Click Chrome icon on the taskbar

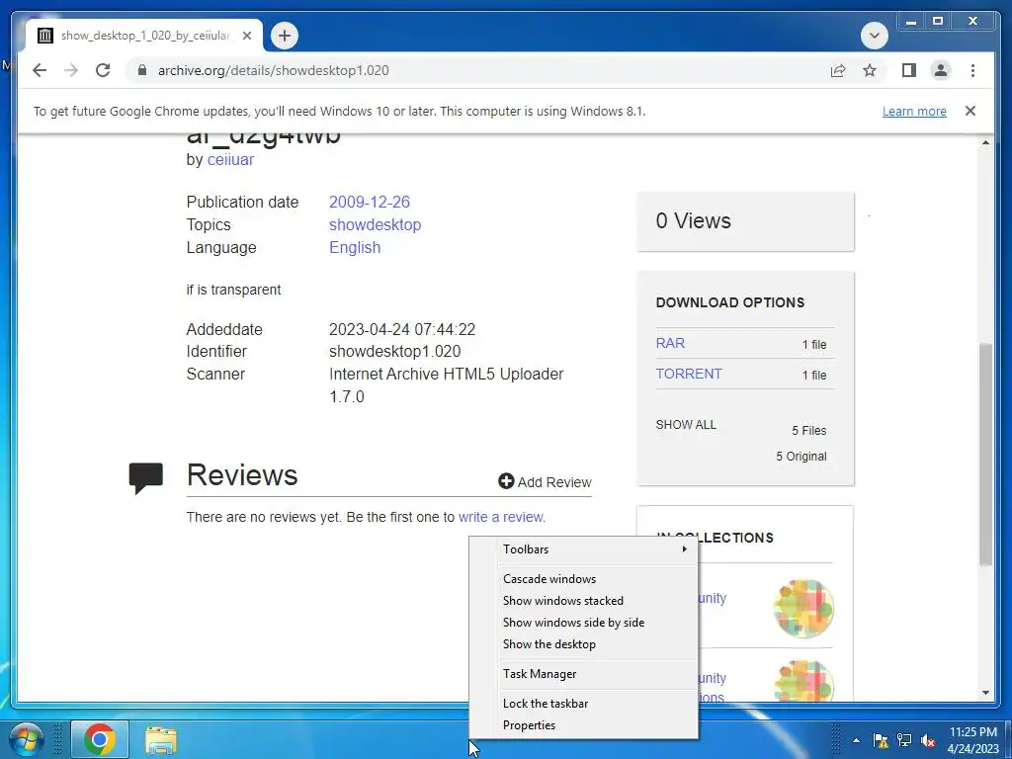[x=100, y=739]
